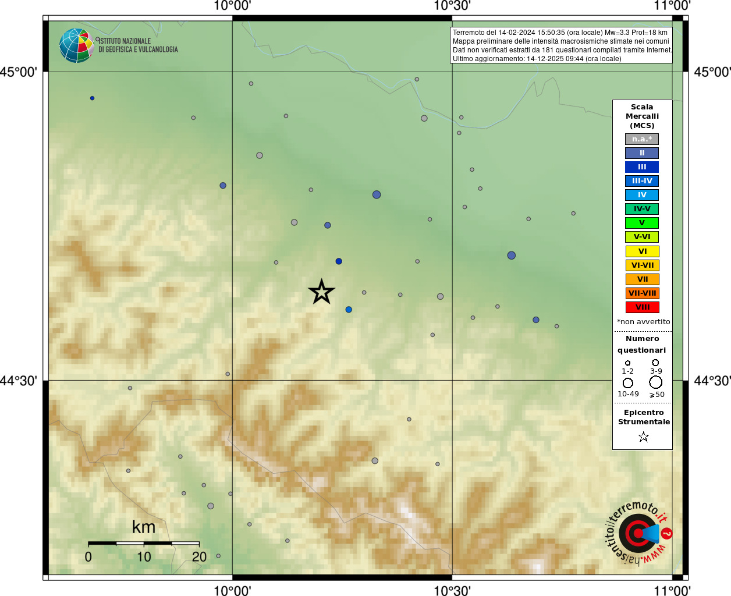Viewport: 731px width, 596px height.
Task: Click the Istituto Nazionale di Geofisica text
Action: click(138, 45)
